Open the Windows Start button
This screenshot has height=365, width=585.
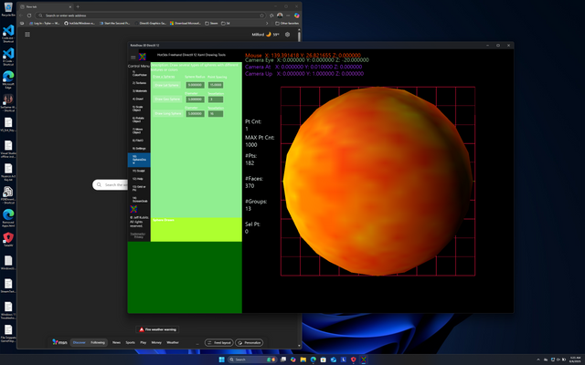pyautogui.click(x=221, y=360)
